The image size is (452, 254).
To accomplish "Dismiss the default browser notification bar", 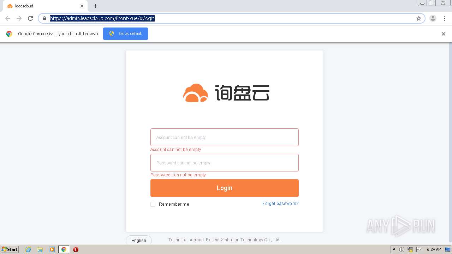I will 444,34.
